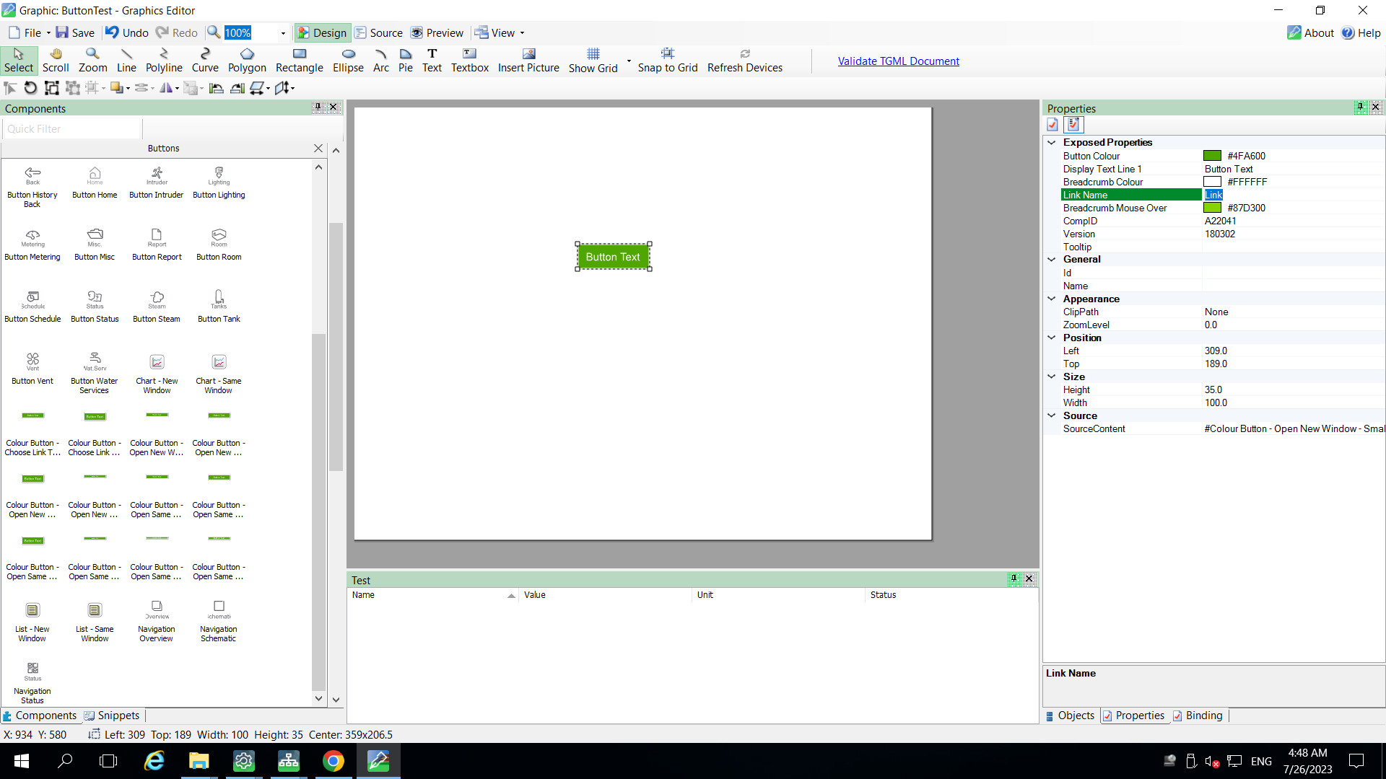Switch to the Source view
The width and height of the screenshot is (1386, 779).
[x=378, y=32]
